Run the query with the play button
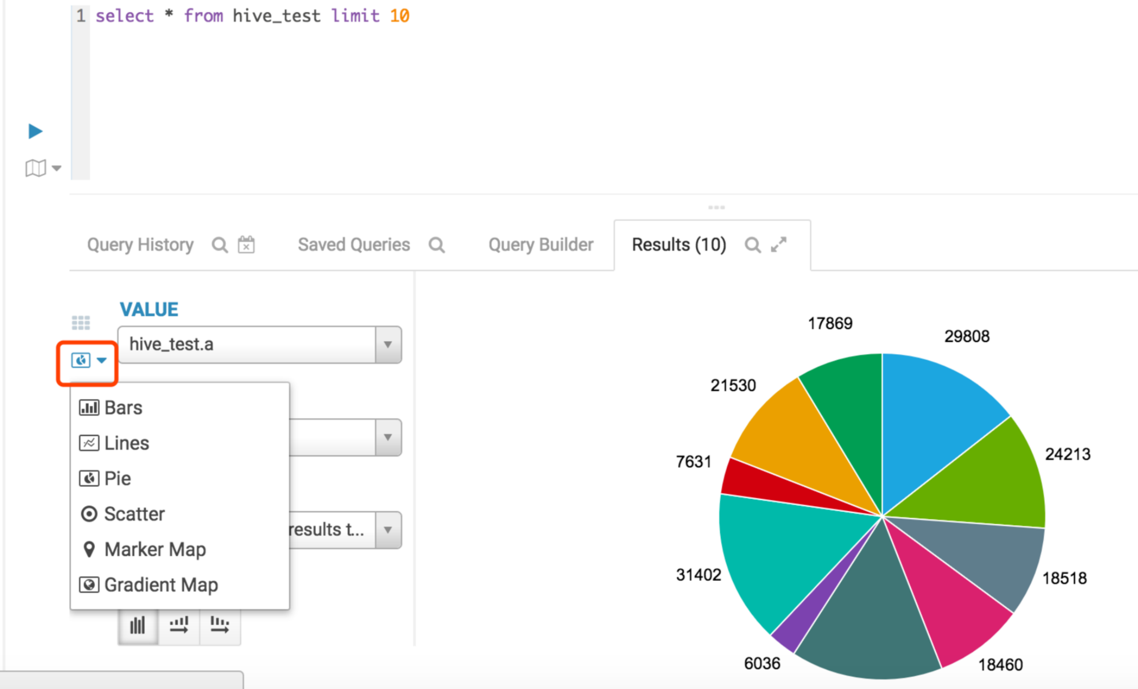This screenshot has height=689, width=1138. (x=35, y=131)
